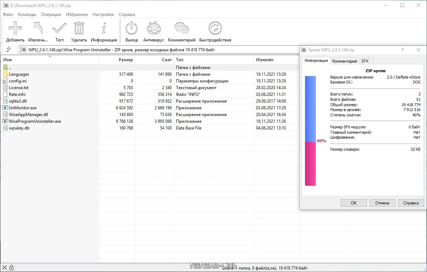The width and height of the screenshot is (427, 272).
Task: Click the parent folder '..' icon
Action: click(5, 67)
